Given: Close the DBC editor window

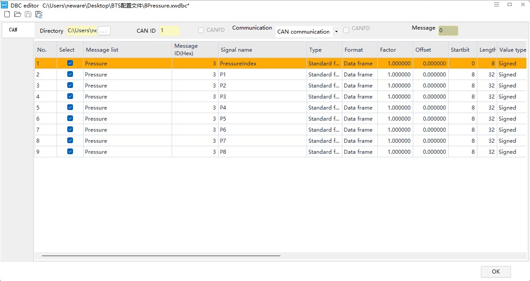Looking at the screenshot, I should tap(522, 4).
